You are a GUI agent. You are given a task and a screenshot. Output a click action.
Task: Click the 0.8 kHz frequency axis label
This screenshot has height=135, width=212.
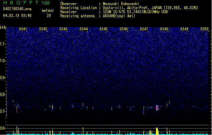(x=3, y=94)
